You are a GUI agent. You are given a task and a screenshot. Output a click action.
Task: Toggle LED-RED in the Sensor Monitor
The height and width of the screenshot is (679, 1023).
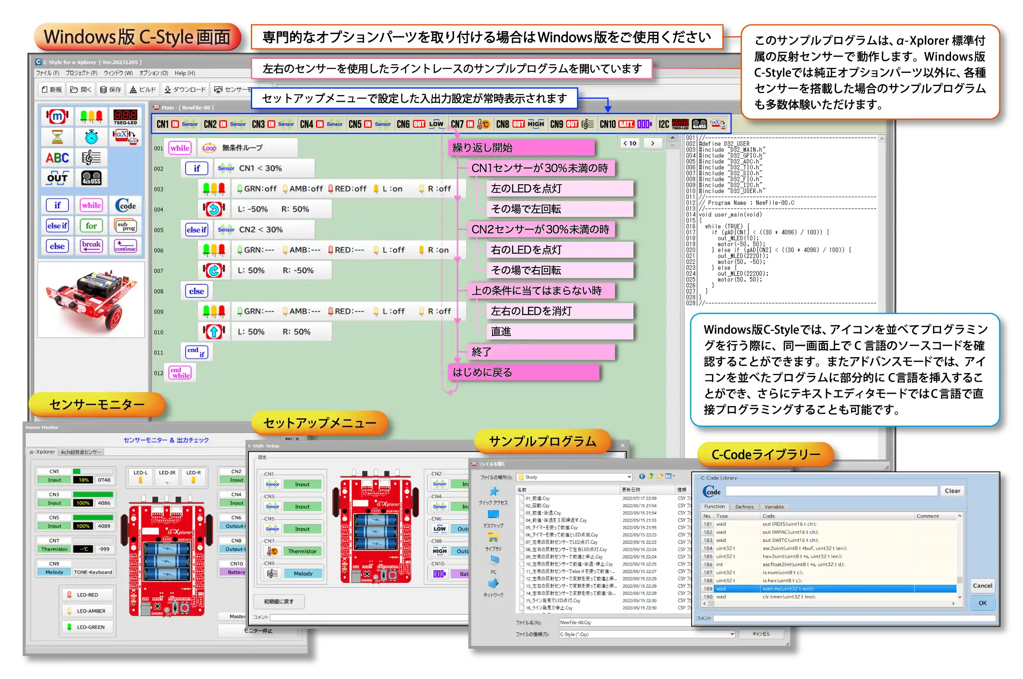(87, 595)
